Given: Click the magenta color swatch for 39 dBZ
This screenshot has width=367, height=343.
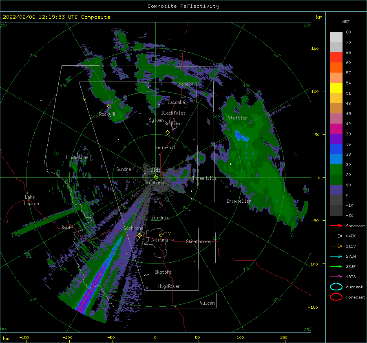Looking at the screenshot, I should click(336, 129).
